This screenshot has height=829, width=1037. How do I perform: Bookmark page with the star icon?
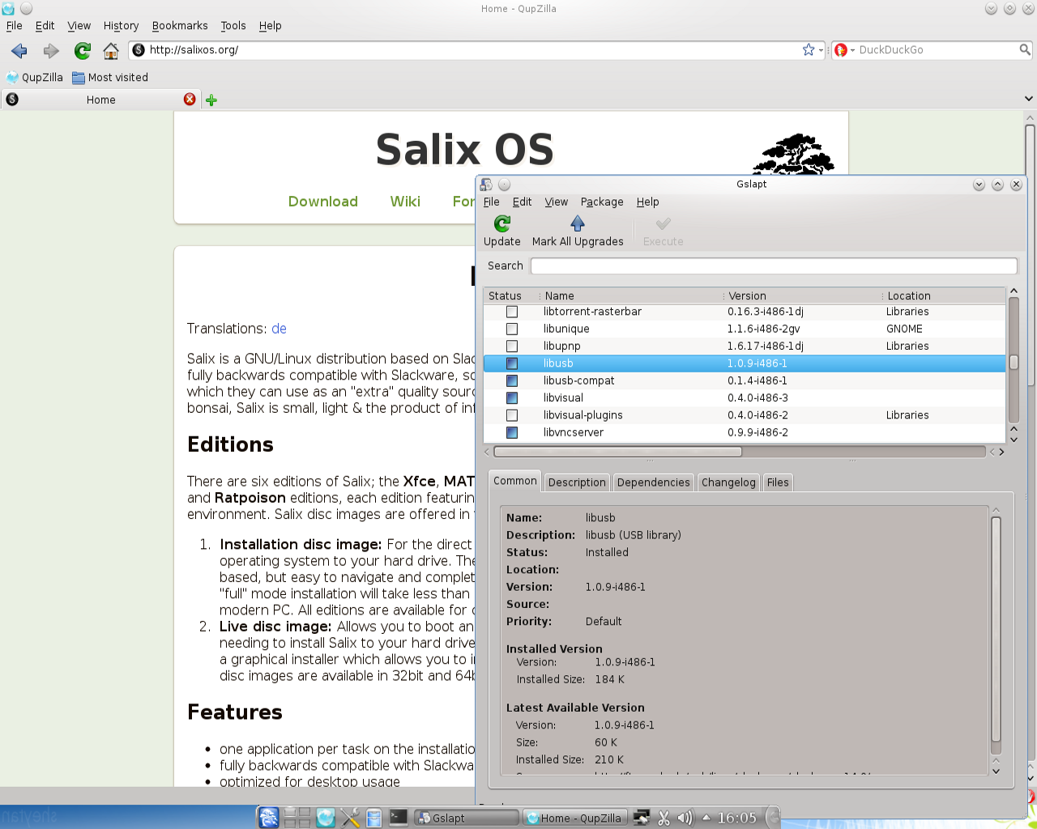click(808, 50)
